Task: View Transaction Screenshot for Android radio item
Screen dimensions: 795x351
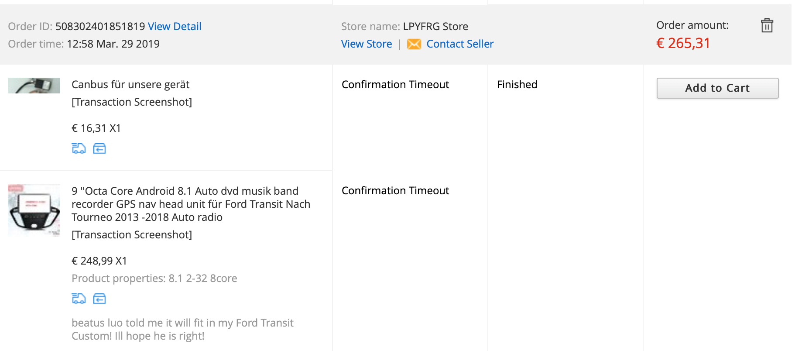Action: 132,234
